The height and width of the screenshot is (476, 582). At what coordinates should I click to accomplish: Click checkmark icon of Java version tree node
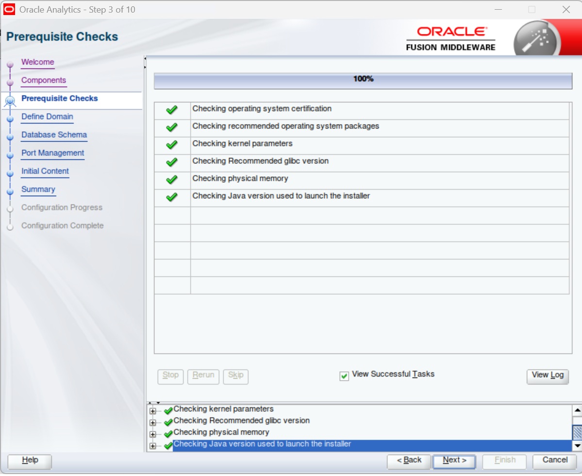tap(168, 445)
